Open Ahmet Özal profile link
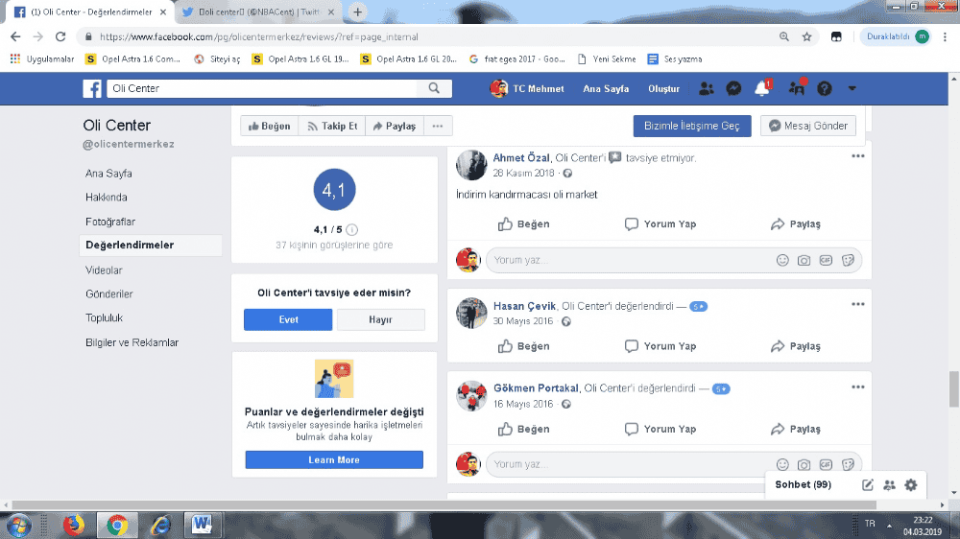Viewport: 960px width, 539px height. [521, 158]
